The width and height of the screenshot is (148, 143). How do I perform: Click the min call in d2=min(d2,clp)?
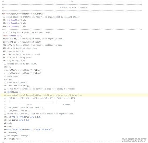9,92
